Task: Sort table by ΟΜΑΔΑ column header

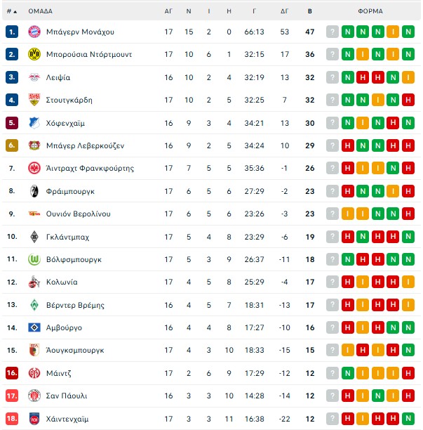Action: coord(40,11)
